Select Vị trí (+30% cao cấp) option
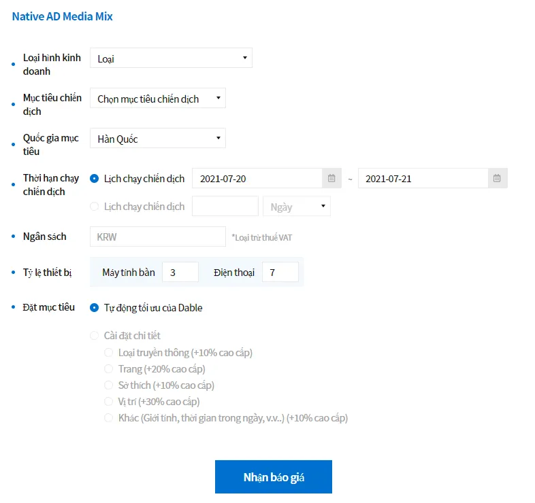Screen dimensions: 535x503 tap(108, 402)
